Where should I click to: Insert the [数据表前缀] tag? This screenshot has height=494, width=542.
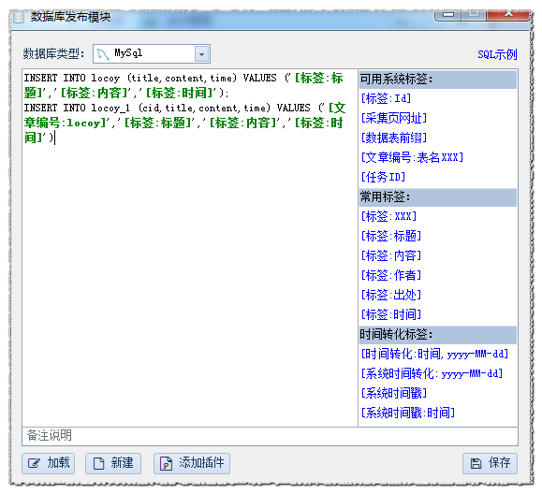pyautogui.click(x=394, y=138)
